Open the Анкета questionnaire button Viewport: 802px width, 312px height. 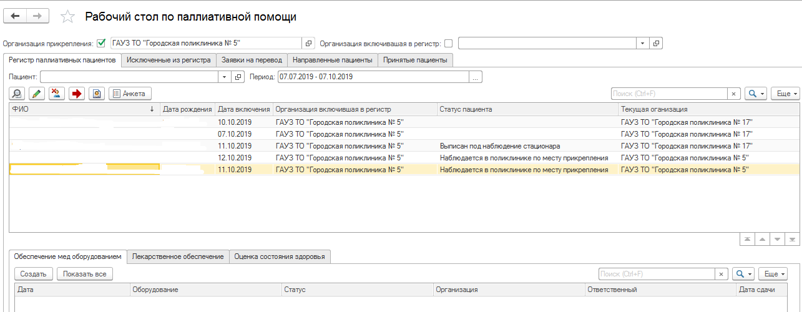(130, 94)
